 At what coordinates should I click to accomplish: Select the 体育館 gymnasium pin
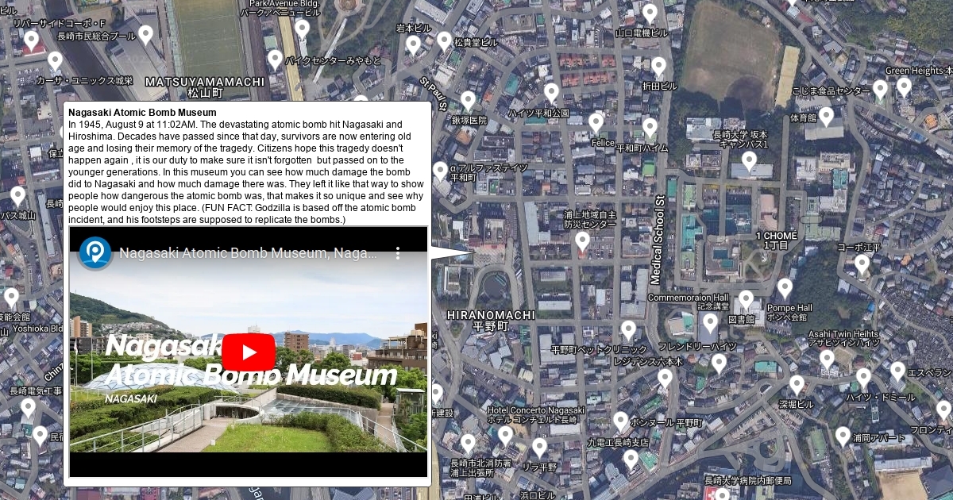tap(826, 117)
